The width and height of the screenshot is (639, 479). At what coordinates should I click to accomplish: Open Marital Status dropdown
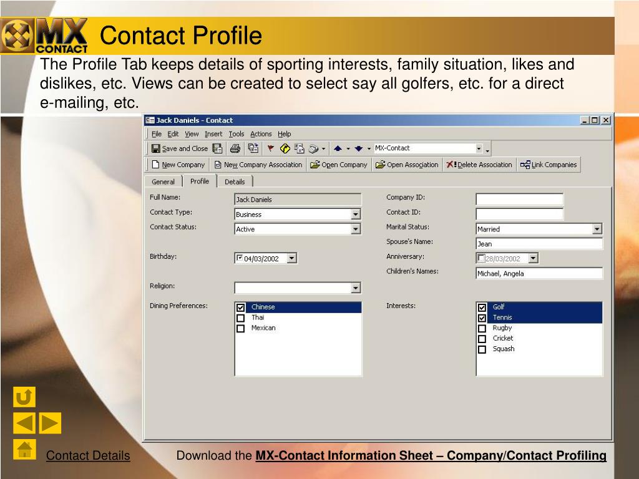[x=597, y=229]
